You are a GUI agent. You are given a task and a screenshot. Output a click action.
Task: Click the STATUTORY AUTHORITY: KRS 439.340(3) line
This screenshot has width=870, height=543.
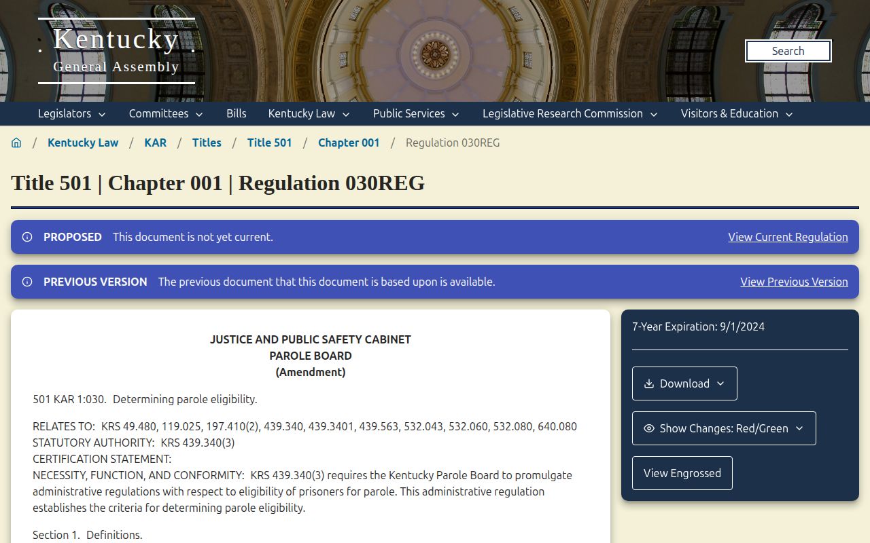[134, 443]
